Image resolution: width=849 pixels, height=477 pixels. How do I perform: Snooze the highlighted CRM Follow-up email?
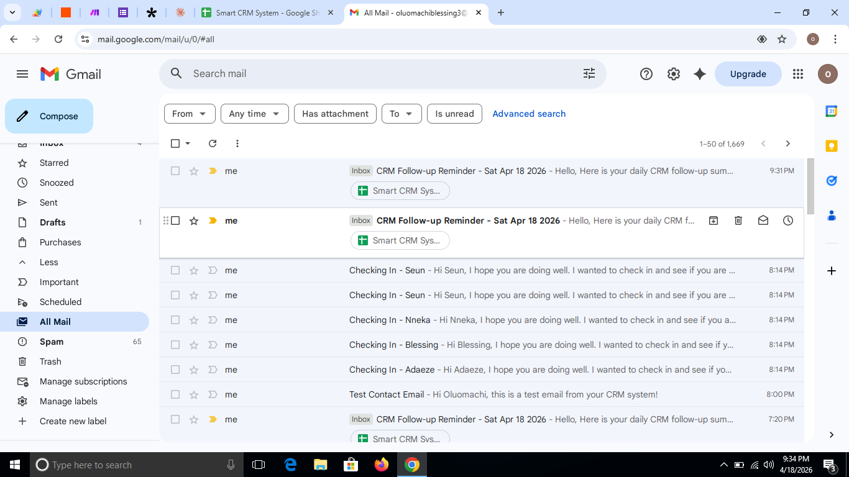click(787, 220)
